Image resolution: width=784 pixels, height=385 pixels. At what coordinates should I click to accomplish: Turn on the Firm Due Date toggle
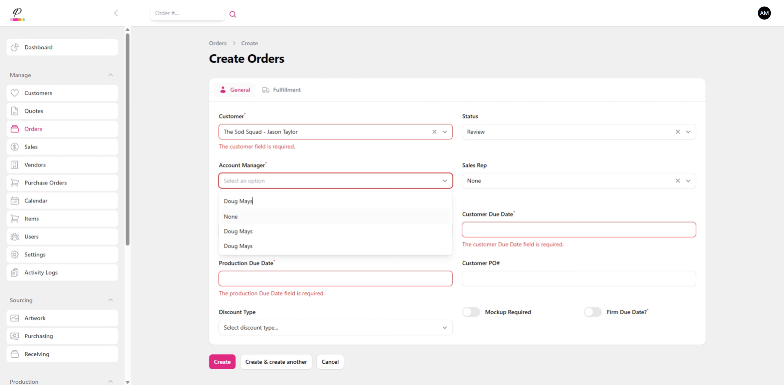592,312
